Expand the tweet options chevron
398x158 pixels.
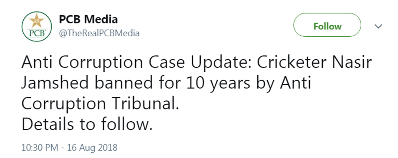pyautogui.click(x=378, y=26)
